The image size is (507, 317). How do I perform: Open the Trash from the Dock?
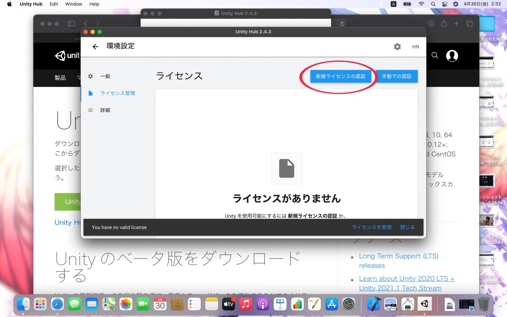tap(484, 304)
